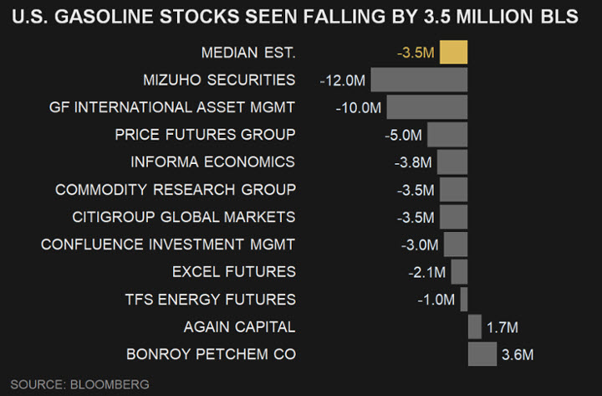This screenshot has width=602, height=396.
Task: Click the TFS ENERGY FUTURES label
Action: (x=210, y=299)
